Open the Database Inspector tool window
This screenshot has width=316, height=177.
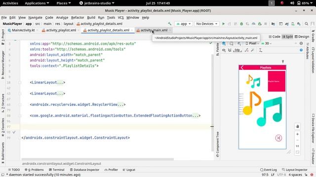point(84,170)
